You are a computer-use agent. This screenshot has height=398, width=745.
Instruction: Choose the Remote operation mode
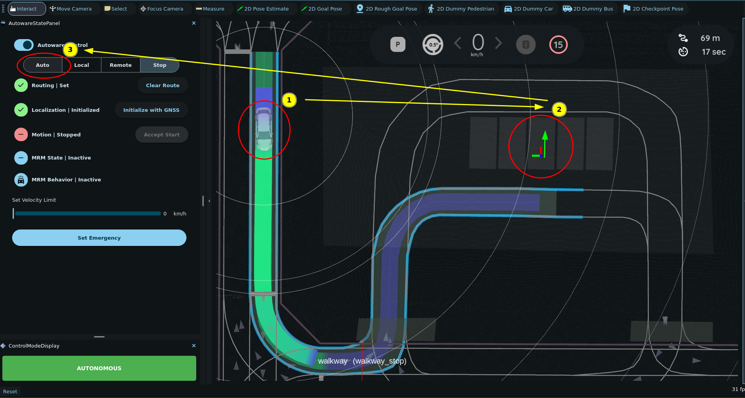coord(120,65)
